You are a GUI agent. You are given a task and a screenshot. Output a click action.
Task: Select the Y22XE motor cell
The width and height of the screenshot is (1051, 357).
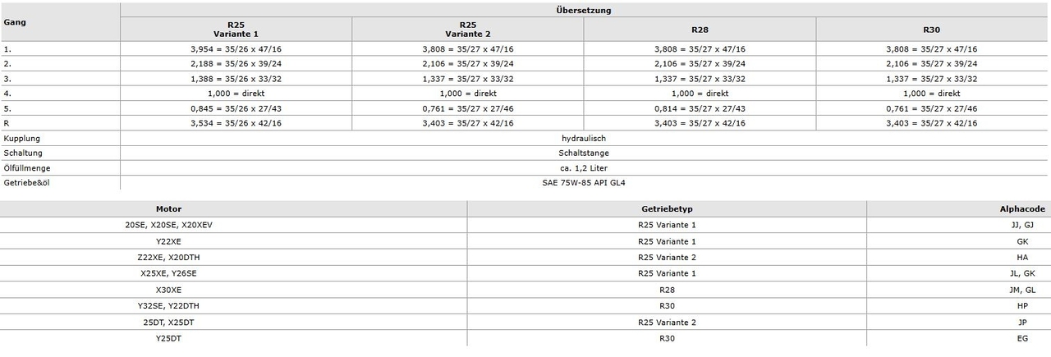coord(168,242)
